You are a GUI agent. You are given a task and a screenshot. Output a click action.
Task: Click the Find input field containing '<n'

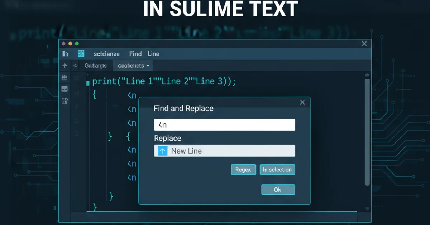click(224, 125)
